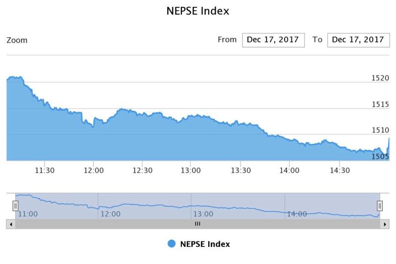The width and height of the screenshot is (396, 264).
Task: Click the 1515 y-axis value label
Action: pyautogui.click(x=380, y=104)
